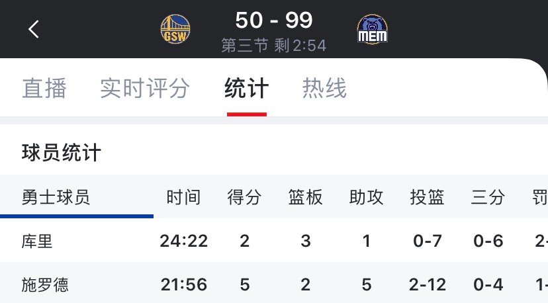Switch to the 实时评分 tab
Image resolution: width=548 pixels, height=303 pixels.
(145, 88)
